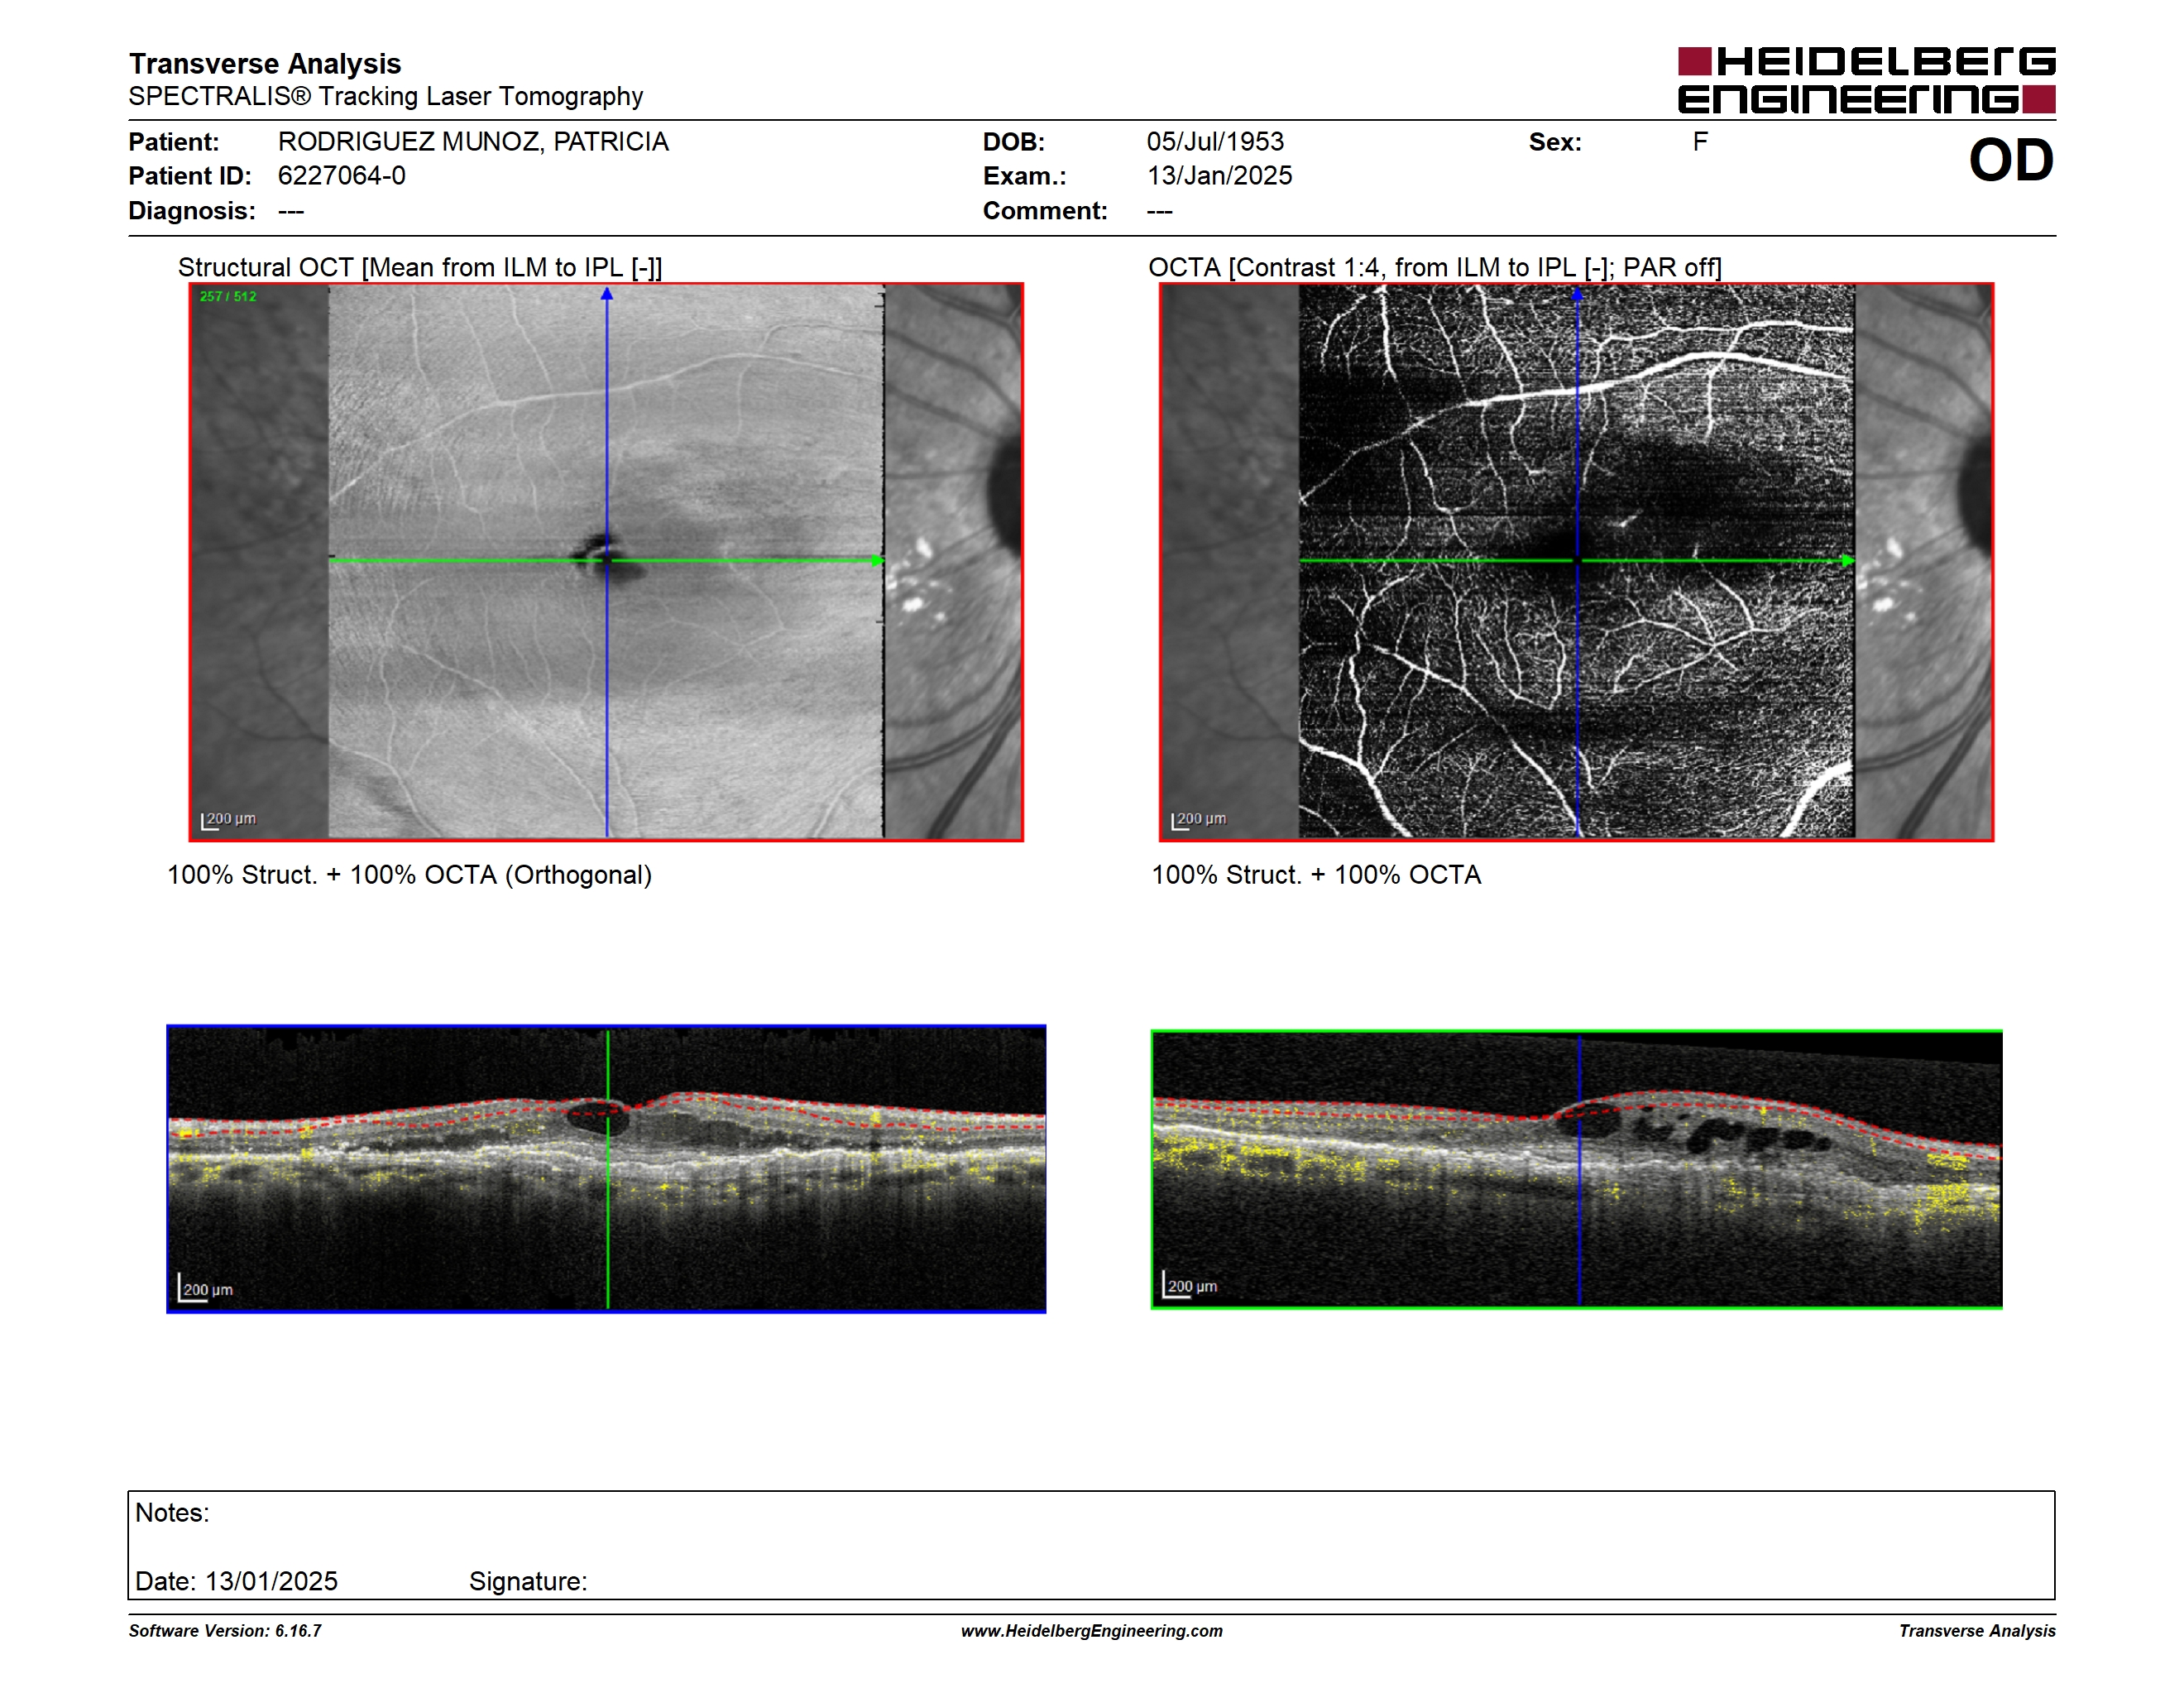2184x1688 pixels.
Task: Click the SPECTRALIS Tracking Laser Tomography subtitle
Action: [385, 96]
